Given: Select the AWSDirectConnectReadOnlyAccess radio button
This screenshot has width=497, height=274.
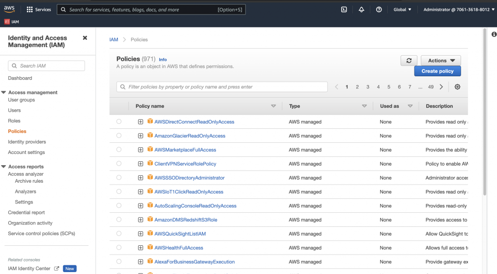Looking at the screenshot, I should [x=119, y=121].
